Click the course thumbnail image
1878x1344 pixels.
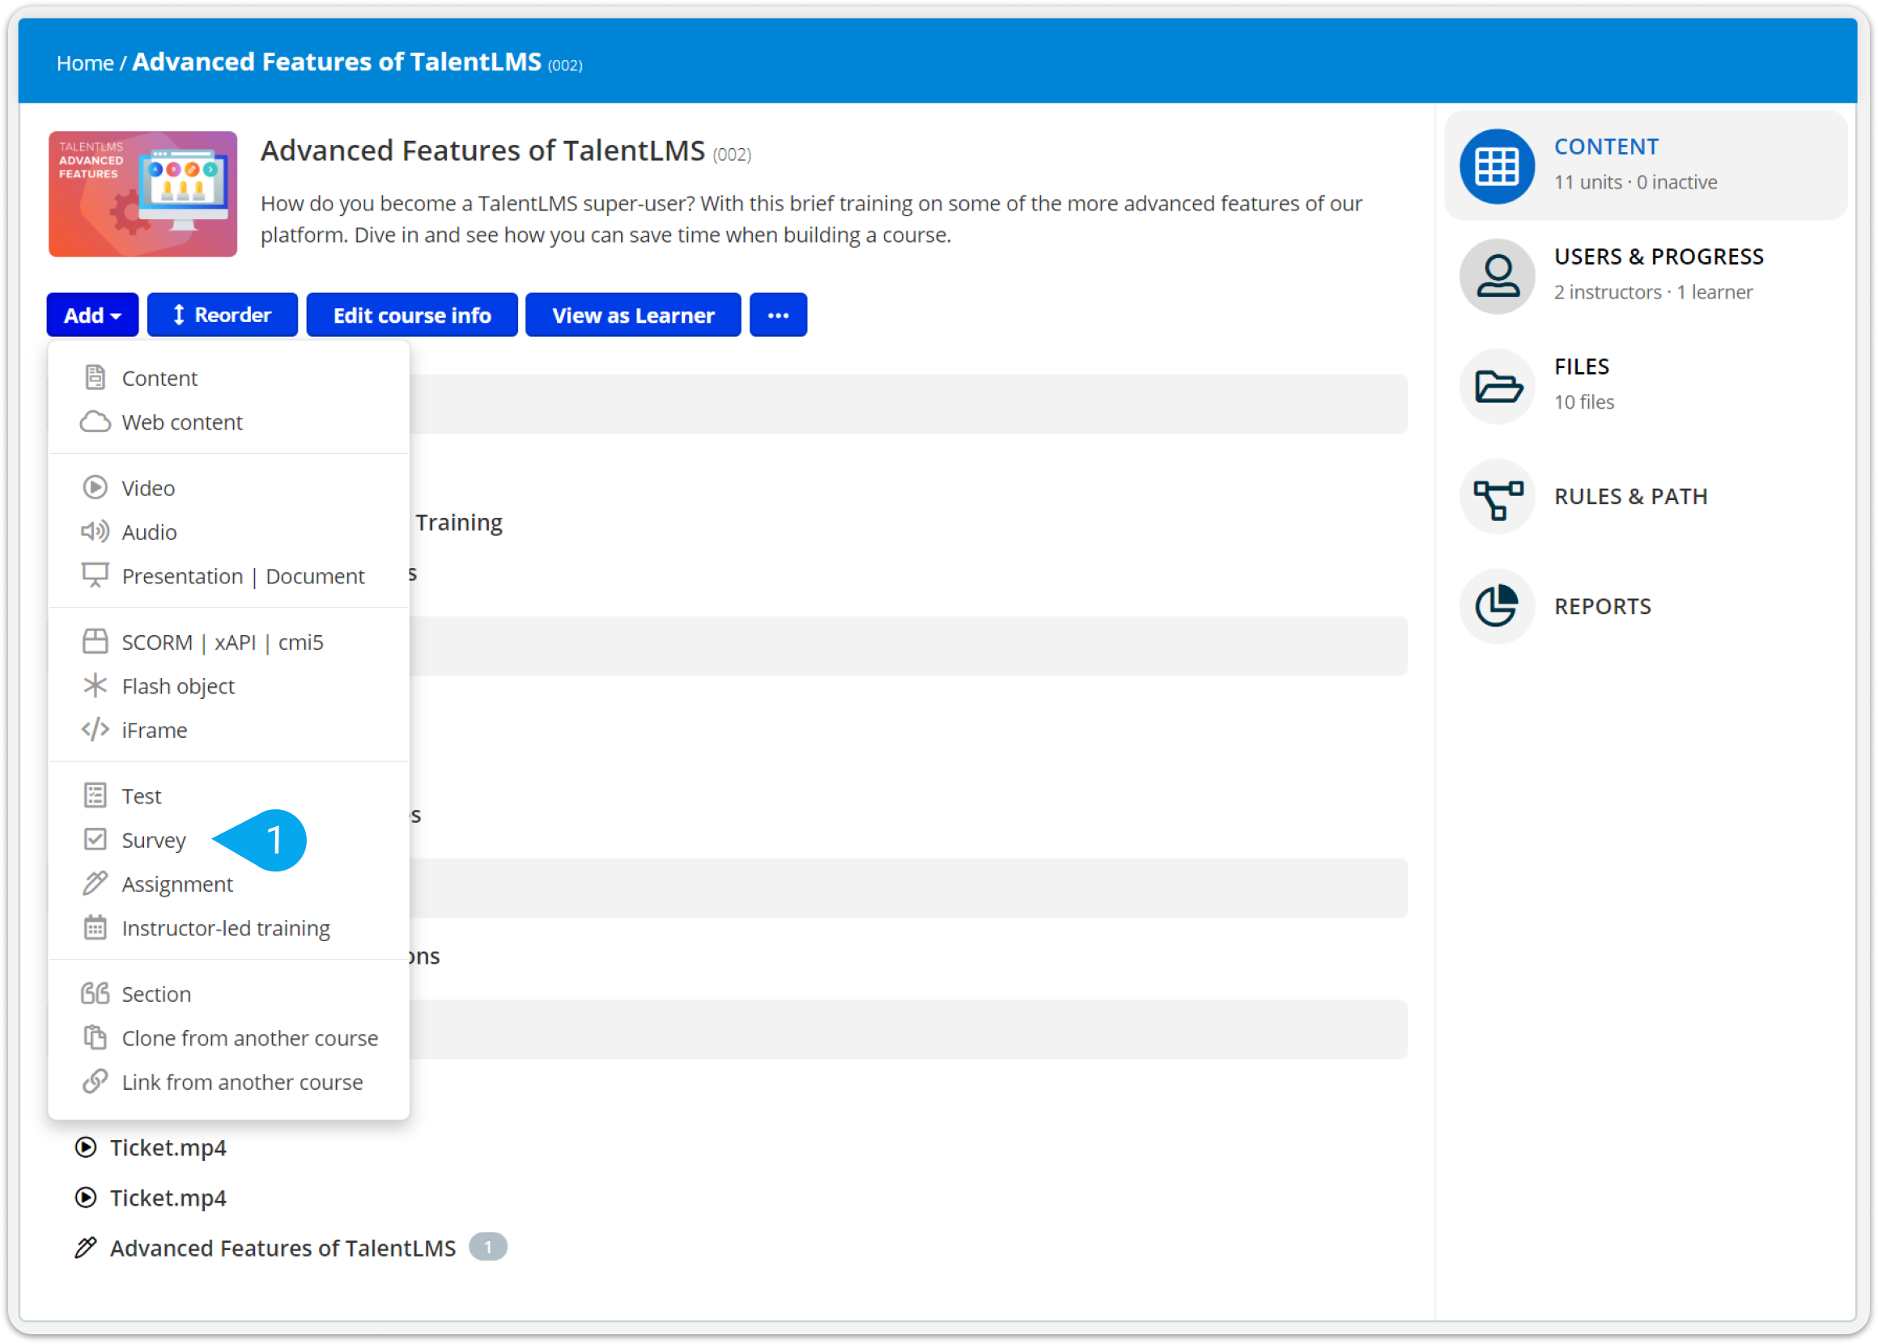coord(142,193)
